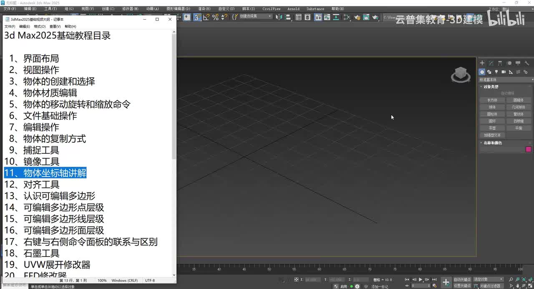Open Notepad's 格式(O) menu
This screenshot has width=534, height=289.
[40, 26]
